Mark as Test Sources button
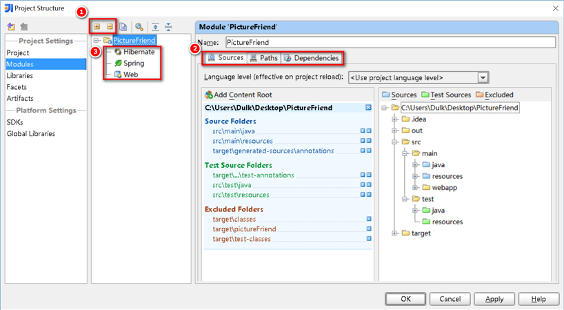Image resolution: width=564 pixels, height=310 pixels. (446, 95)
